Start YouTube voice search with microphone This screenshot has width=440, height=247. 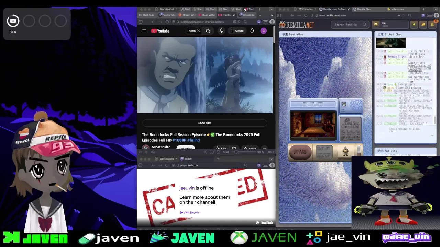221,31
